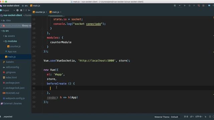Open the LF line separator selector

pyautogui.click(x=192, y=117)
